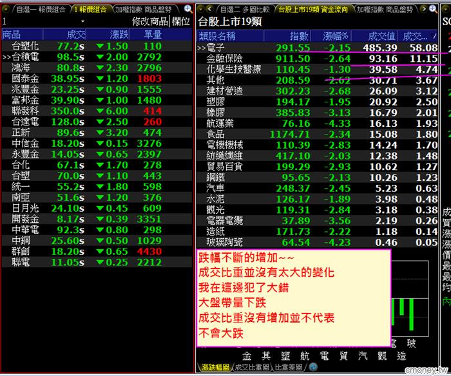Open the left panel round menu icon
Screen dimensions: 451x376
5,9
